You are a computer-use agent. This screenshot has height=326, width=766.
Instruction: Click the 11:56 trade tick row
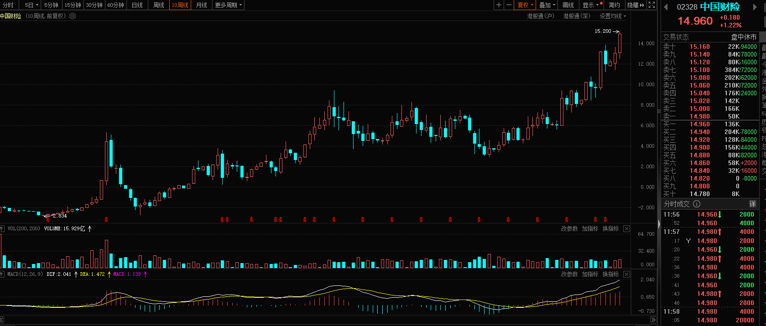(710, 214)
